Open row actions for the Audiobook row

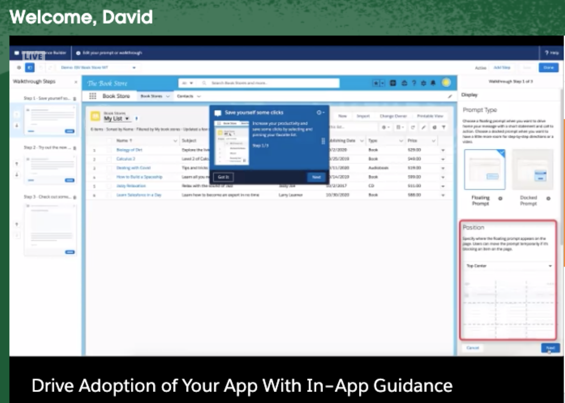pyautogui.click(x=443, y=168)
